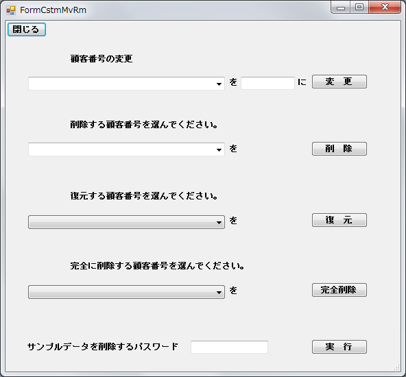Maximize the FormCstmMvRm window
The image size is (406, 377).
pyautogui.click(x=359, y=8)
